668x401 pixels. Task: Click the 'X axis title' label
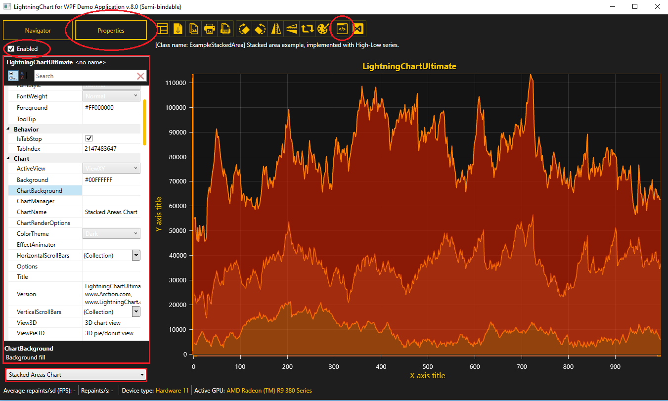[x=428, y=375]
